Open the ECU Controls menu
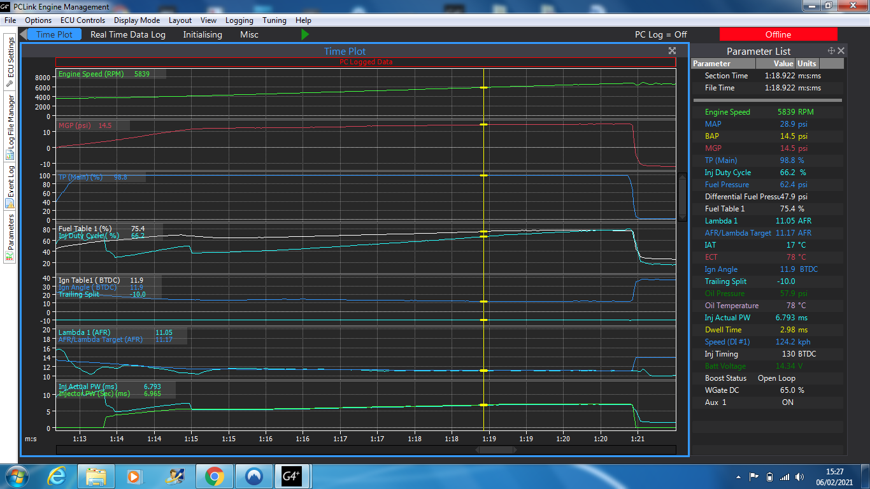 pyautogui.click(x=83, y=20)
